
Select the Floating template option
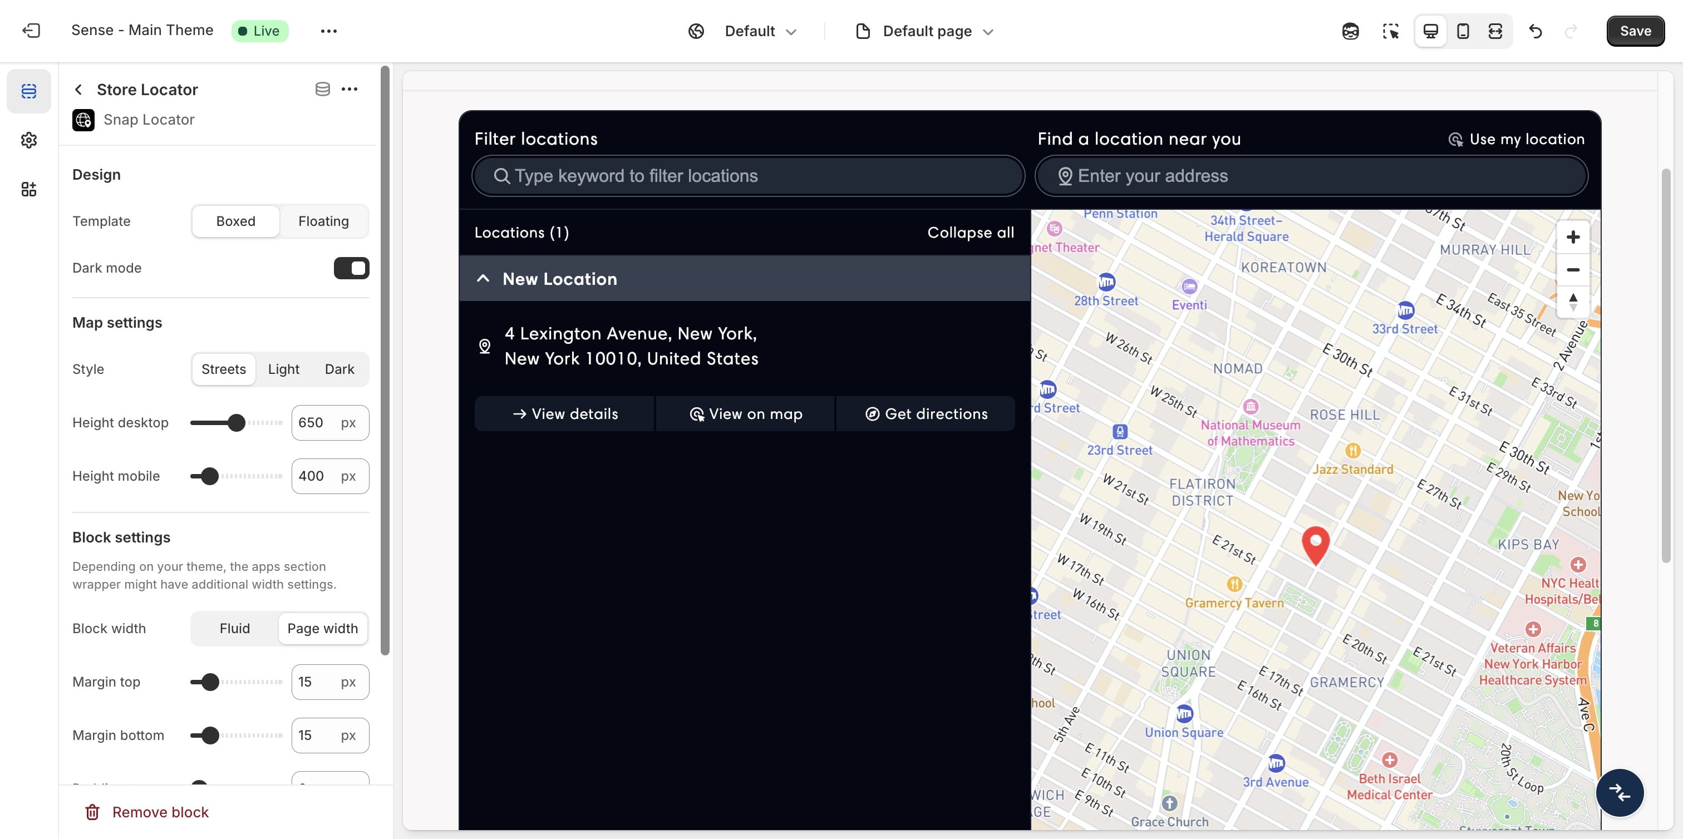click(x=323, y=221)
